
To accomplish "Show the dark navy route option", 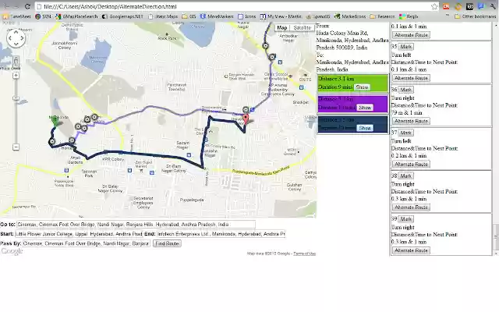I will [x=365, y=128].
